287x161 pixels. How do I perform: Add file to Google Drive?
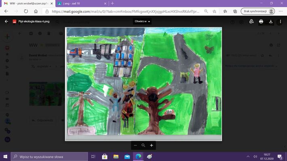click(x=251, y=21)
